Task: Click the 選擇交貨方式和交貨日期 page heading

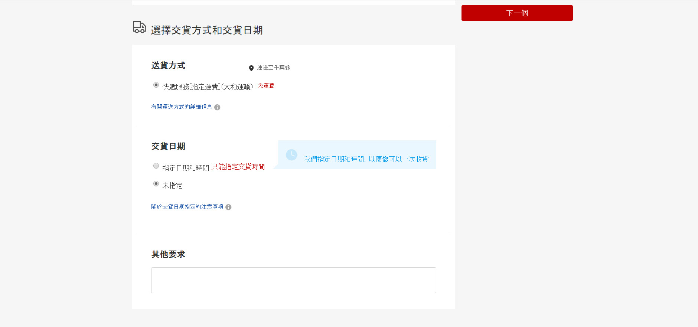Action: point(206,30)
